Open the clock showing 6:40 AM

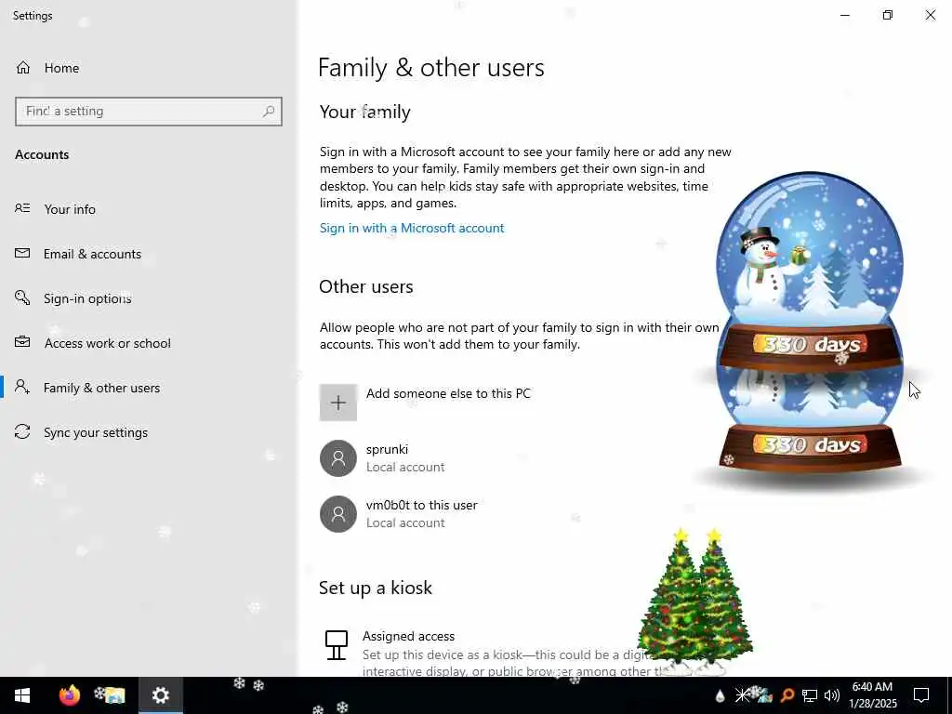[872, 695]
